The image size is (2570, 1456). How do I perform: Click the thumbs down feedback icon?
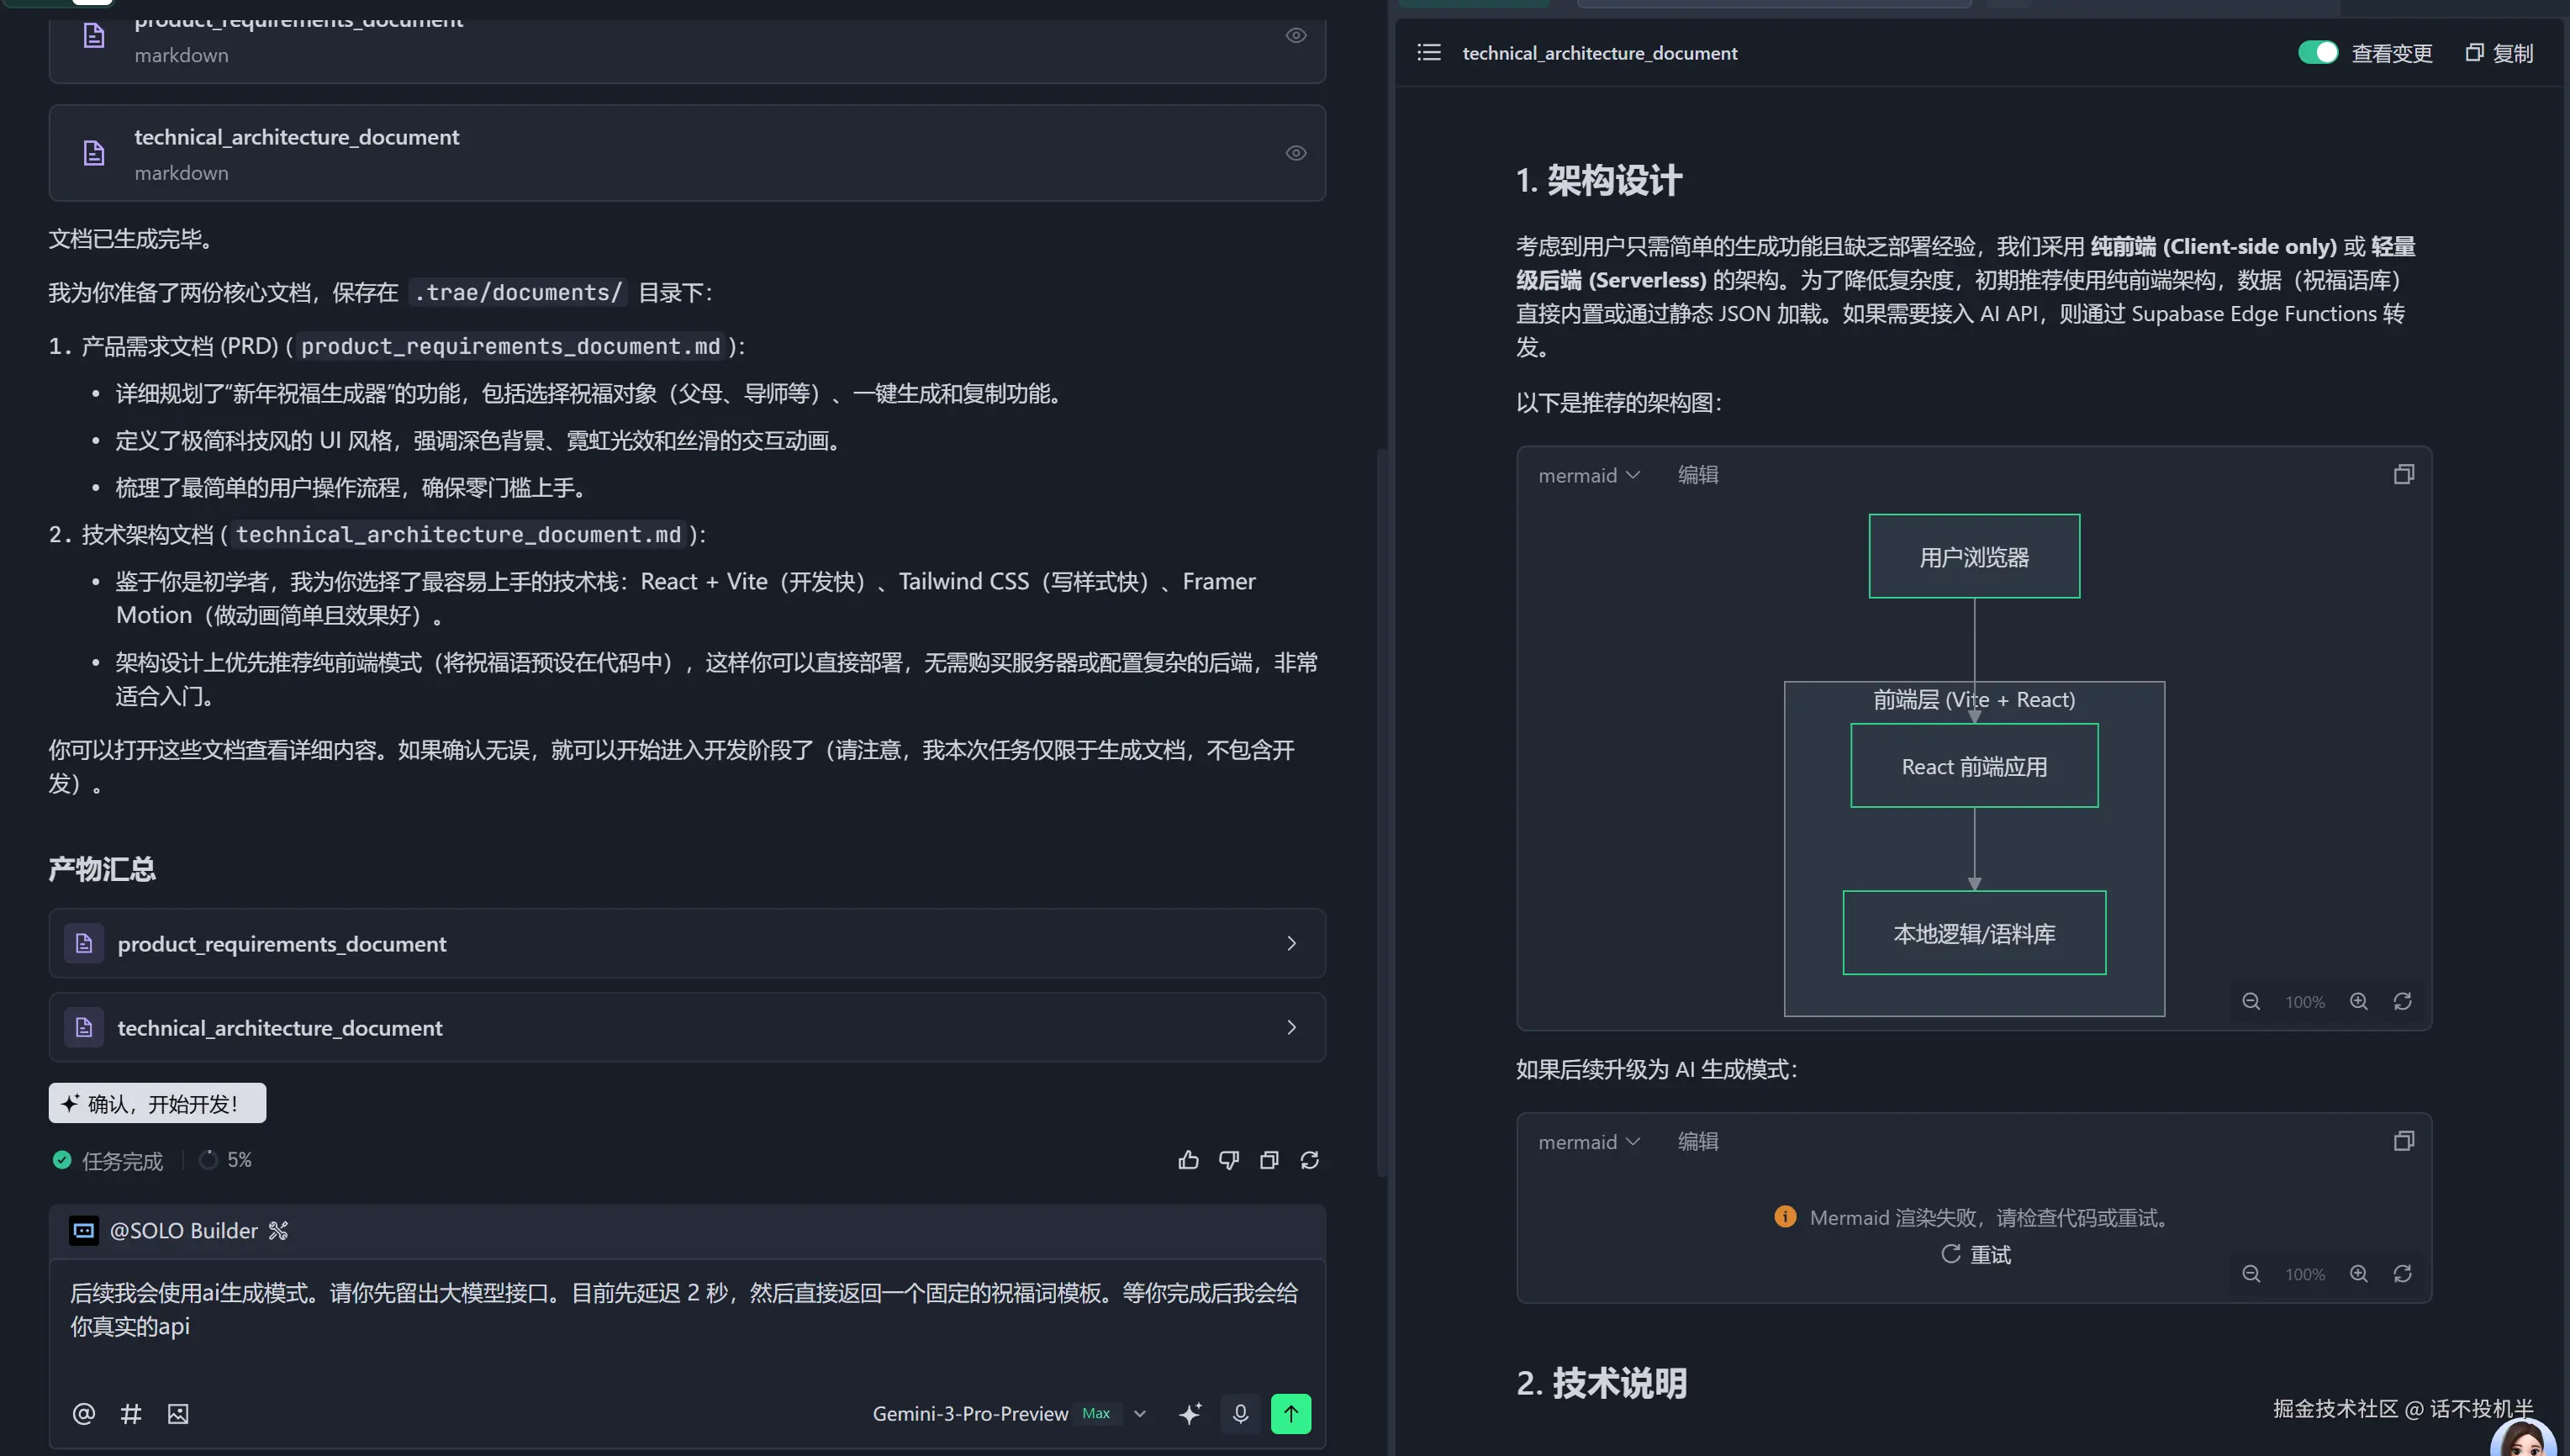(x=1229, y=1160)
